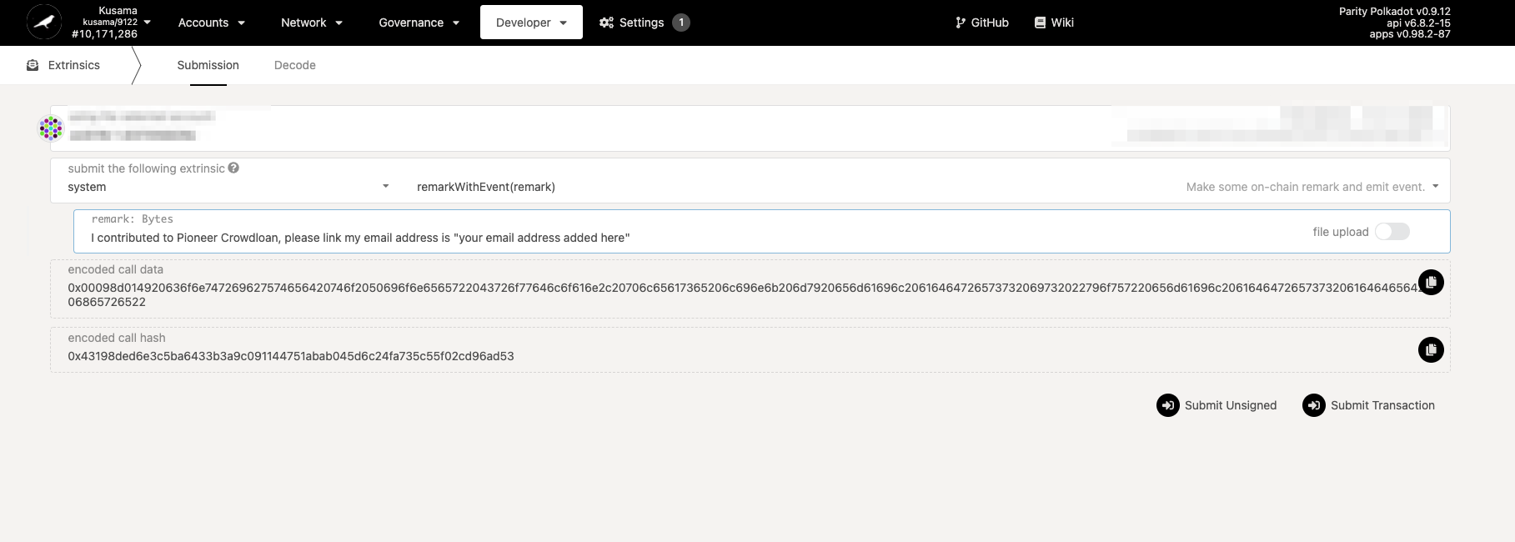This screenshot has height=542, width=1515.
Task: Click the Accounts menu caret arrow
Action: 242,23
